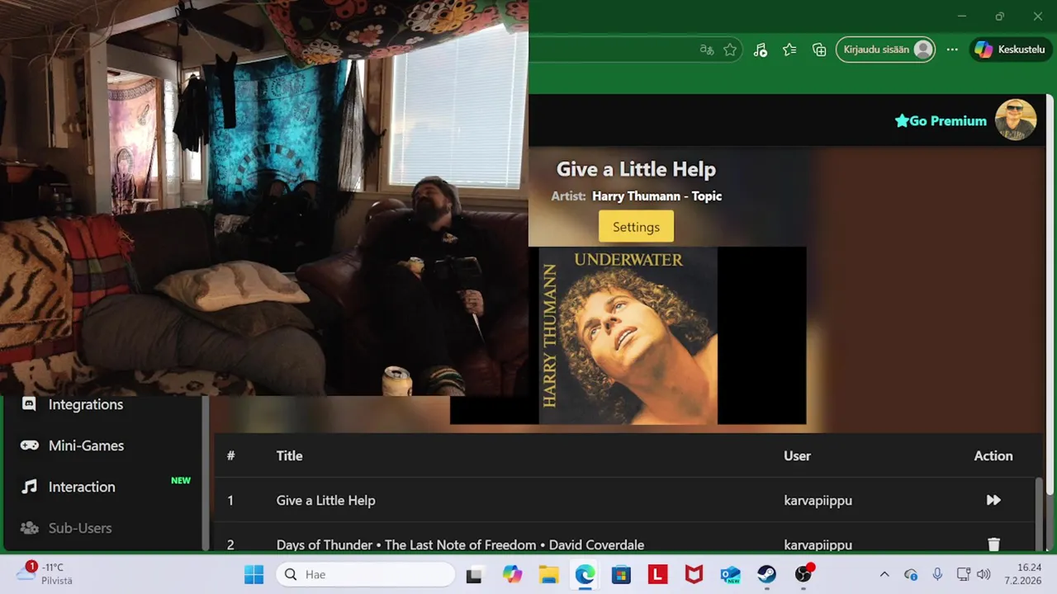Switch to Microsoft Edge on taskbar
1057x594 pixels.
[x=585, y=574]
